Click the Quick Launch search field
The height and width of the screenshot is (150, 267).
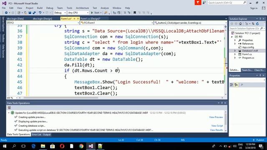(227, 2)
